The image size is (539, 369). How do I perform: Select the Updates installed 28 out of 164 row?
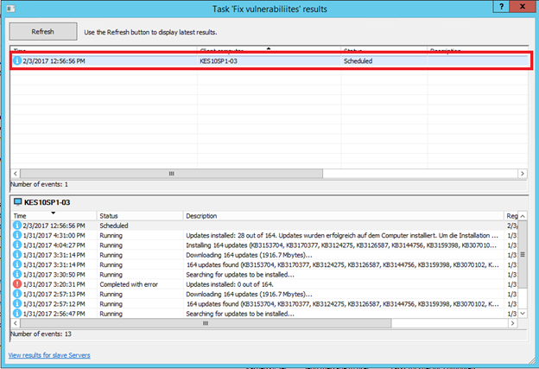tap(259, 235)
